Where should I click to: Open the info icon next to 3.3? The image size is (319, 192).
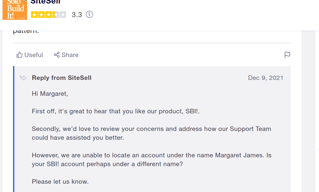click(89, 15)
